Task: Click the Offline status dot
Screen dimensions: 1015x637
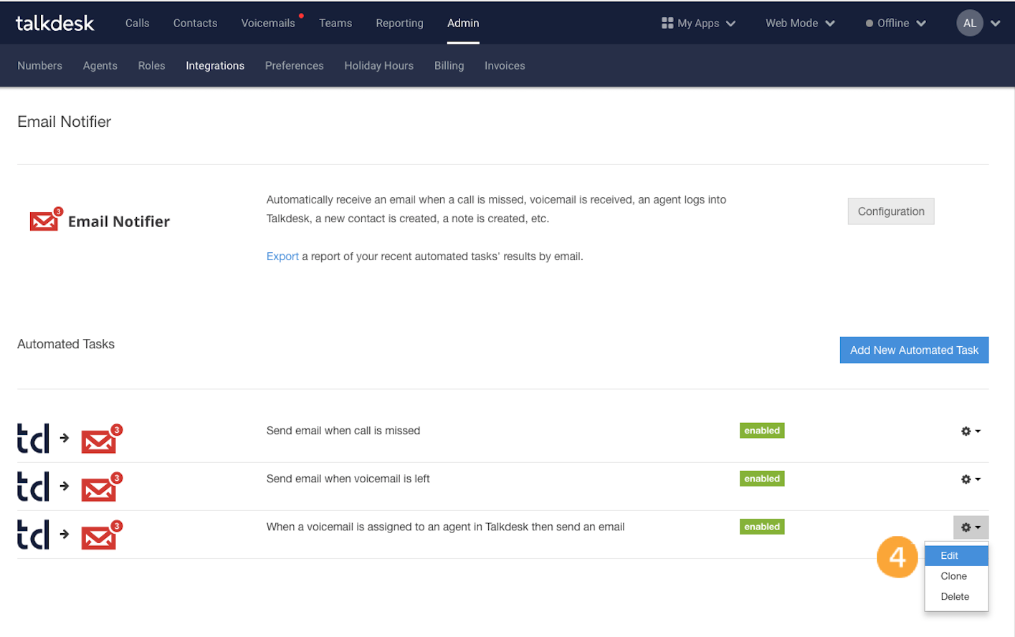Action: pyautogui.click(x=869, y=24)
